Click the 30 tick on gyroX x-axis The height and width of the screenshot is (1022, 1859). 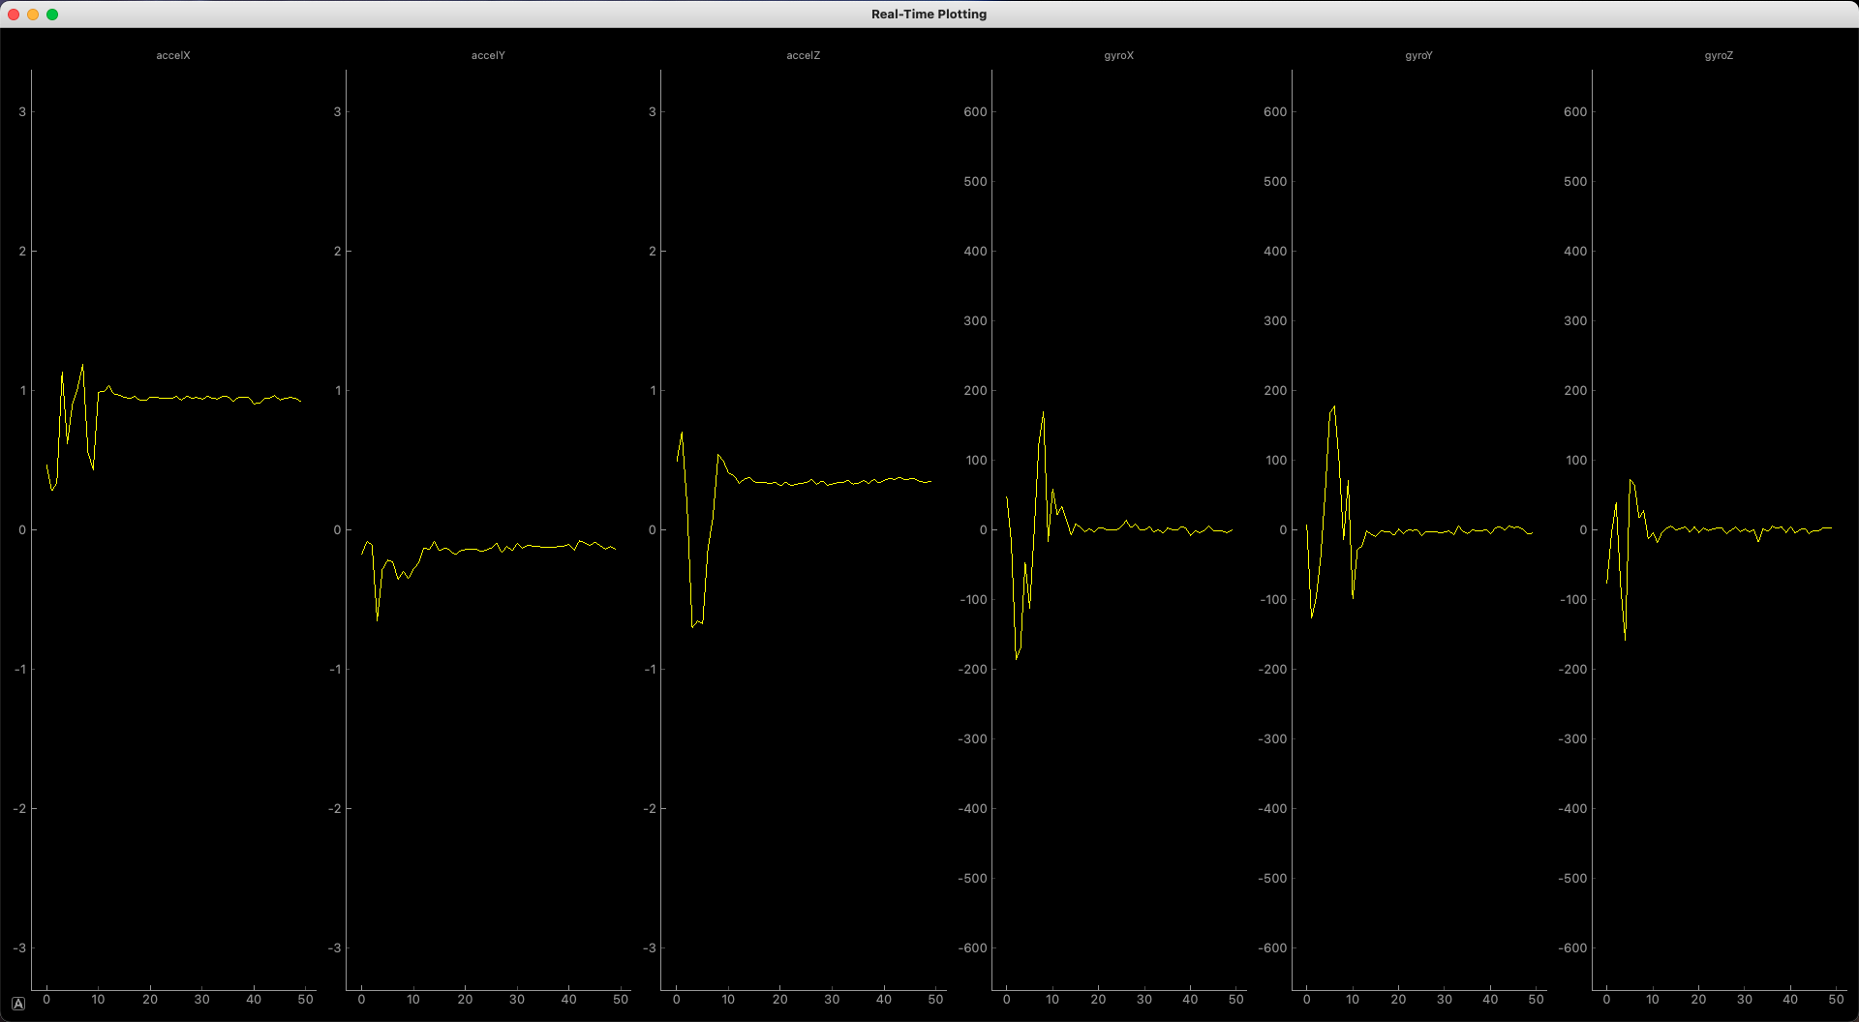point(1144,1000)
